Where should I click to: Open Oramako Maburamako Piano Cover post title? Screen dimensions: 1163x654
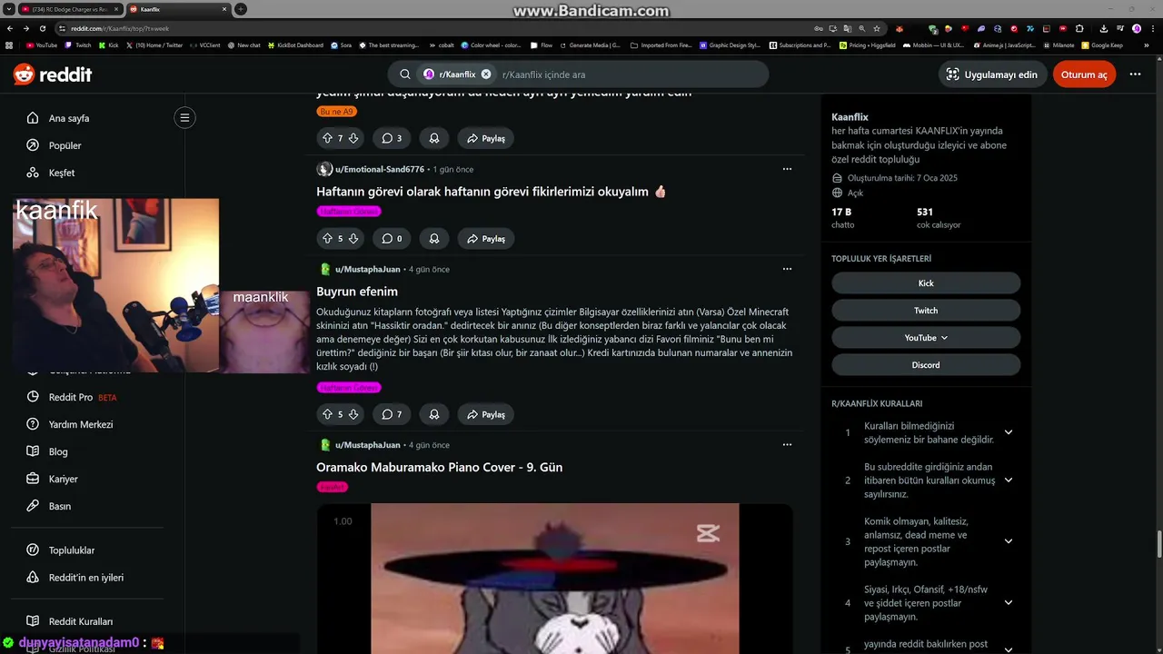click(440, 467)
